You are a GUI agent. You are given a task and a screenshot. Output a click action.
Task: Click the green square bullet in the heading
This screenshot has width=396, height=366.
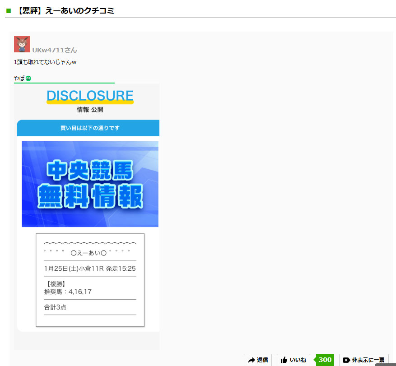click(8, 11)
